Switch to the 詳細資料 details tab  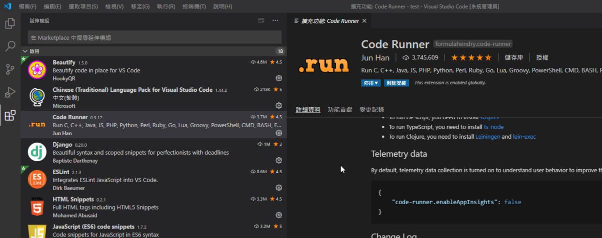click(x=308, y=110)
